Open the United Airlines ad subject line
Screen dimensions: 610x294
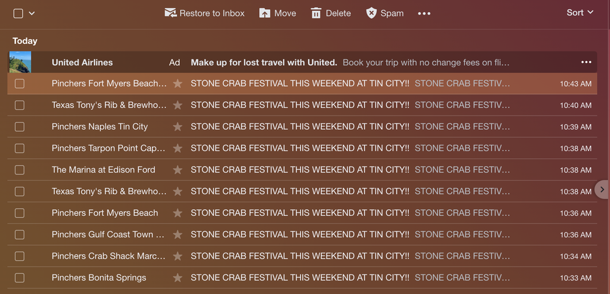[264, 62]
